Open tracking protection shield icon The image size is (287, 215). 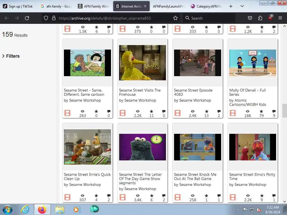pyautogui.click(x=46, y=18)
